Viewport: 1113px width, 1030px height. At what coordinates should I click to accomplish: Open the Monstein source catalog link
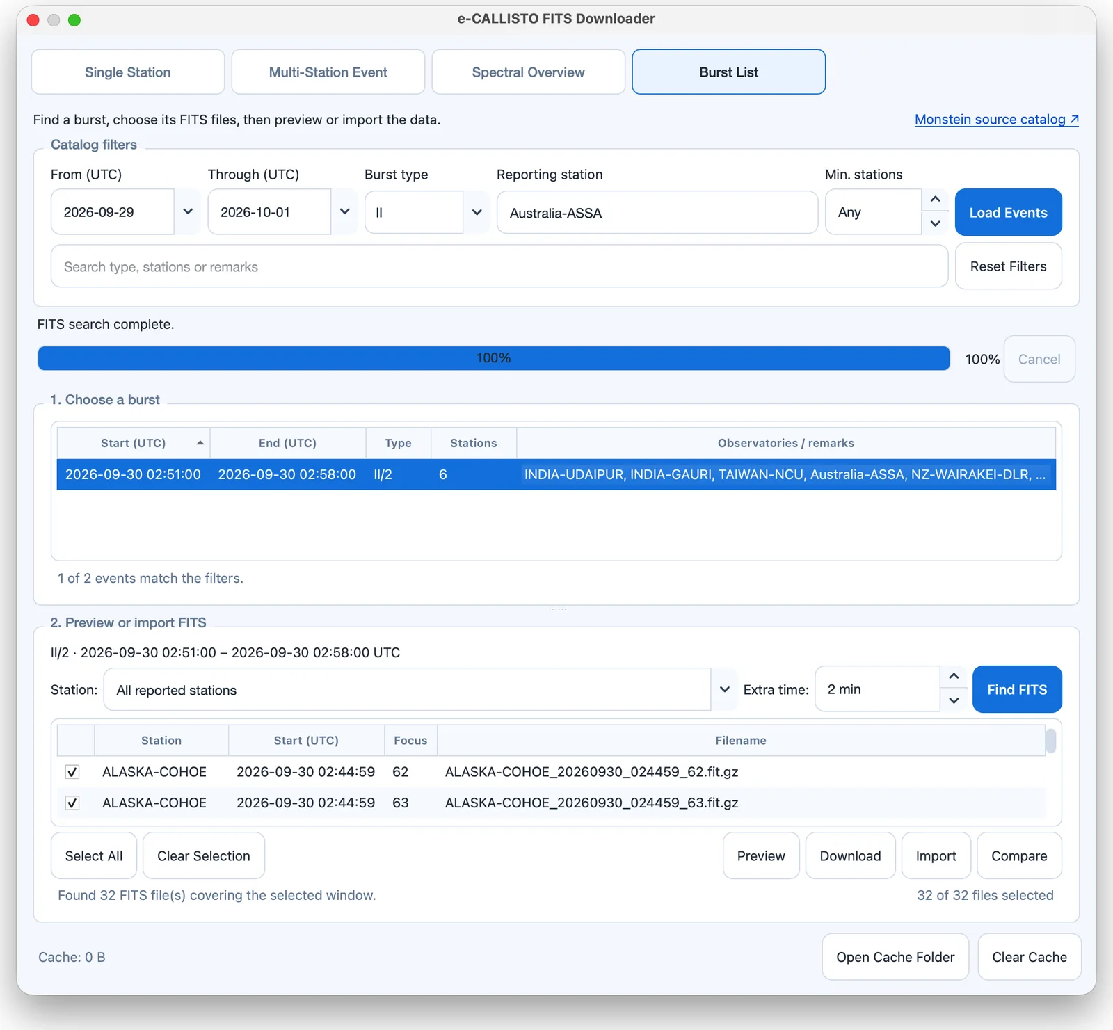click(996, 119)
